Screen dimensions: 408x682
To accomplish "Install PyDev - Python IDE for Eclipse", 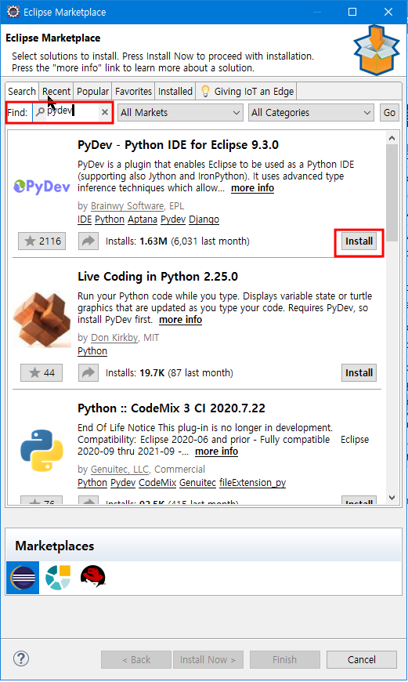I will [x=359, y=241].
